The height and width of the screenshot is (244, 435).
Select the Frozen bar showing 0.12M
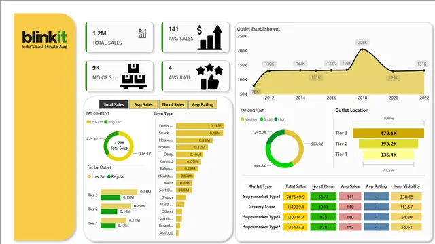click(192, 148)
